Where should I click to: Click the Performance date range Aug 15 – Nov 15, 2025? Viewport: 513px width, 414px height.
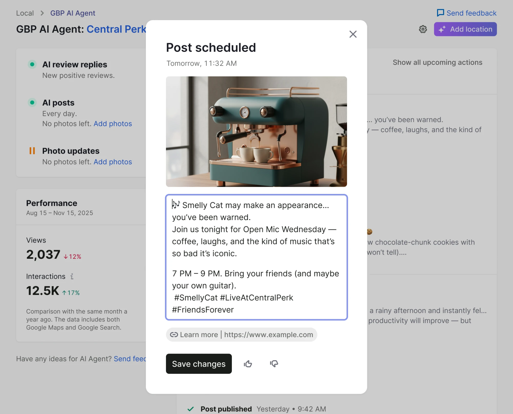60,213
